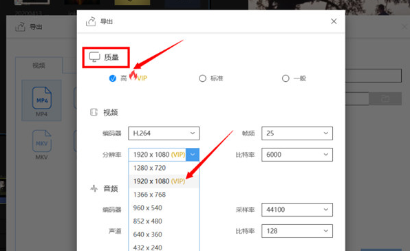Choose 432 x 240 from resolution list
Viewport: 410px width, 251px height.
[164, 248]
